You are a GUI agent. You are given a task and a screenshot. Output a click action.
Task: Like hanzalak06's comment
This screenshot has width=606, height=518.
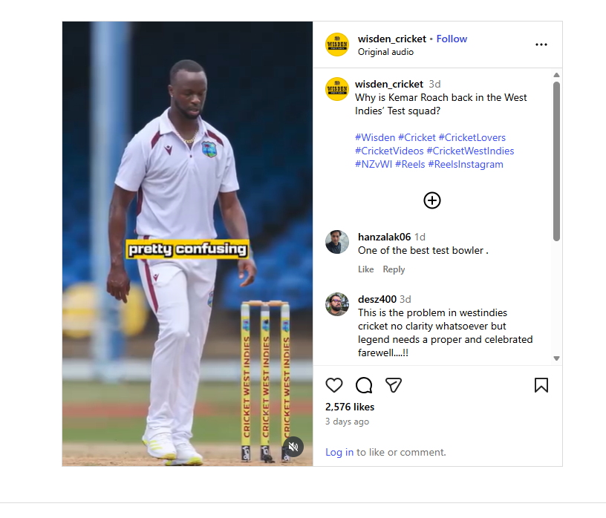click(365, 269)
